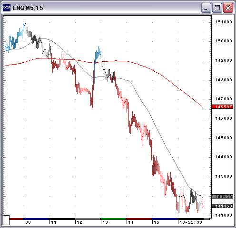Select the gray 141939 moving average price tag
This screenshot has height=228, width=236.
222,197
